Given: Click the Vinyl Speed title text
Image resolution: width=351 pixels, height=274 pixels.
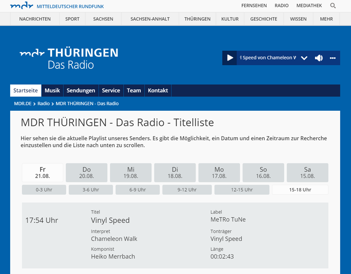Looking at the screenshot, I should 110,220.
